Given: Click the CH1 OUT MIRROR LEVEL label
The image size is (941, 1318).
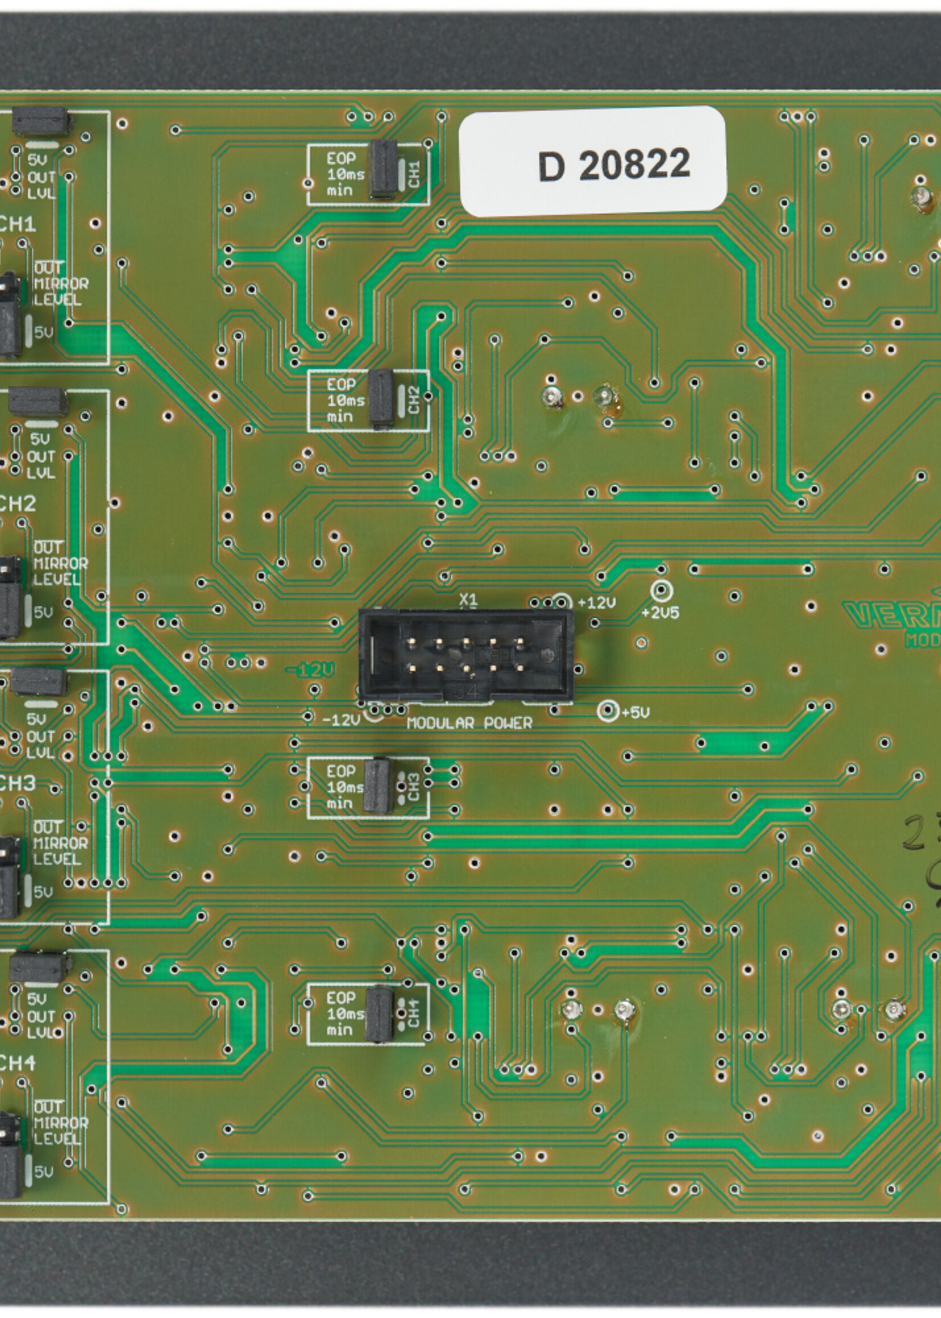Looking at the screenshot, I should click(60, 284).
